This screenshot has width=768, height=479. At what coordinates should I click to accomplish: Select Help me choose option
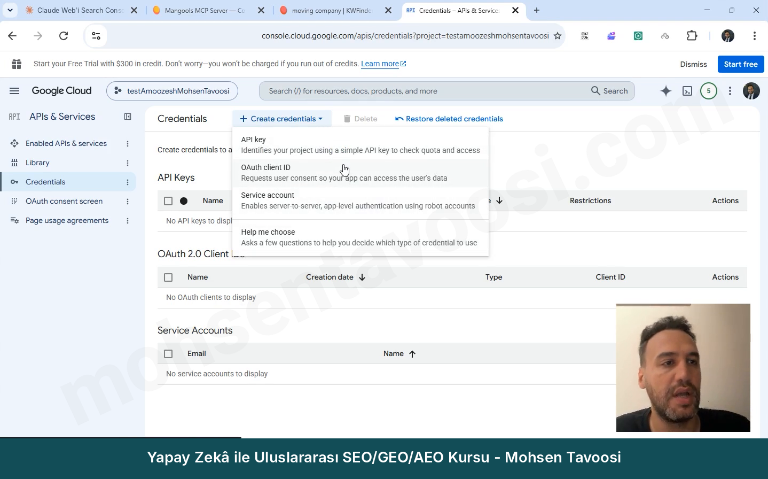click(x=361, y=237)
